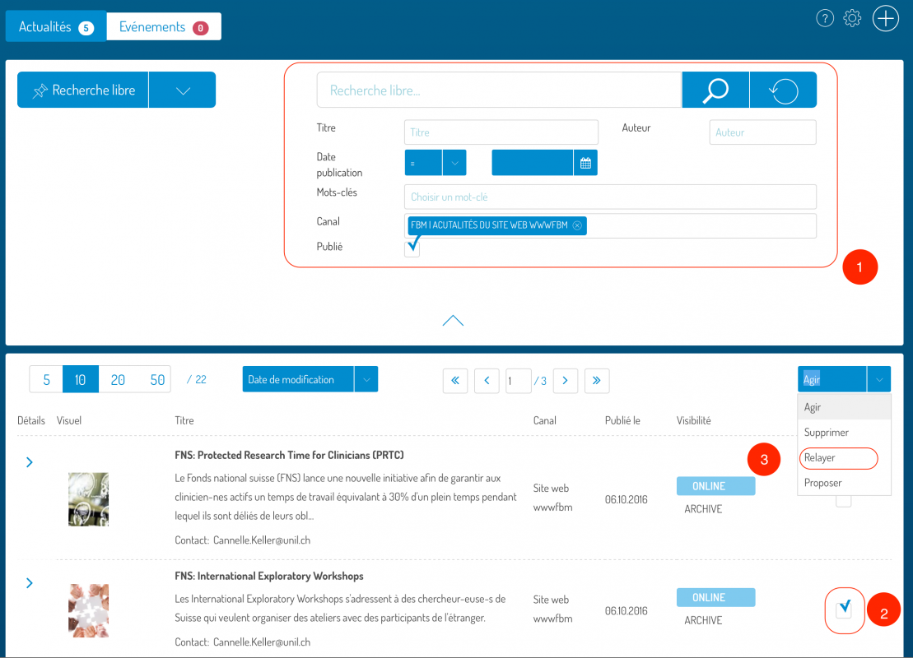Uncheck the Publié checkbox
Viewport: 913px width, 658px height.
tap(412, 248)
